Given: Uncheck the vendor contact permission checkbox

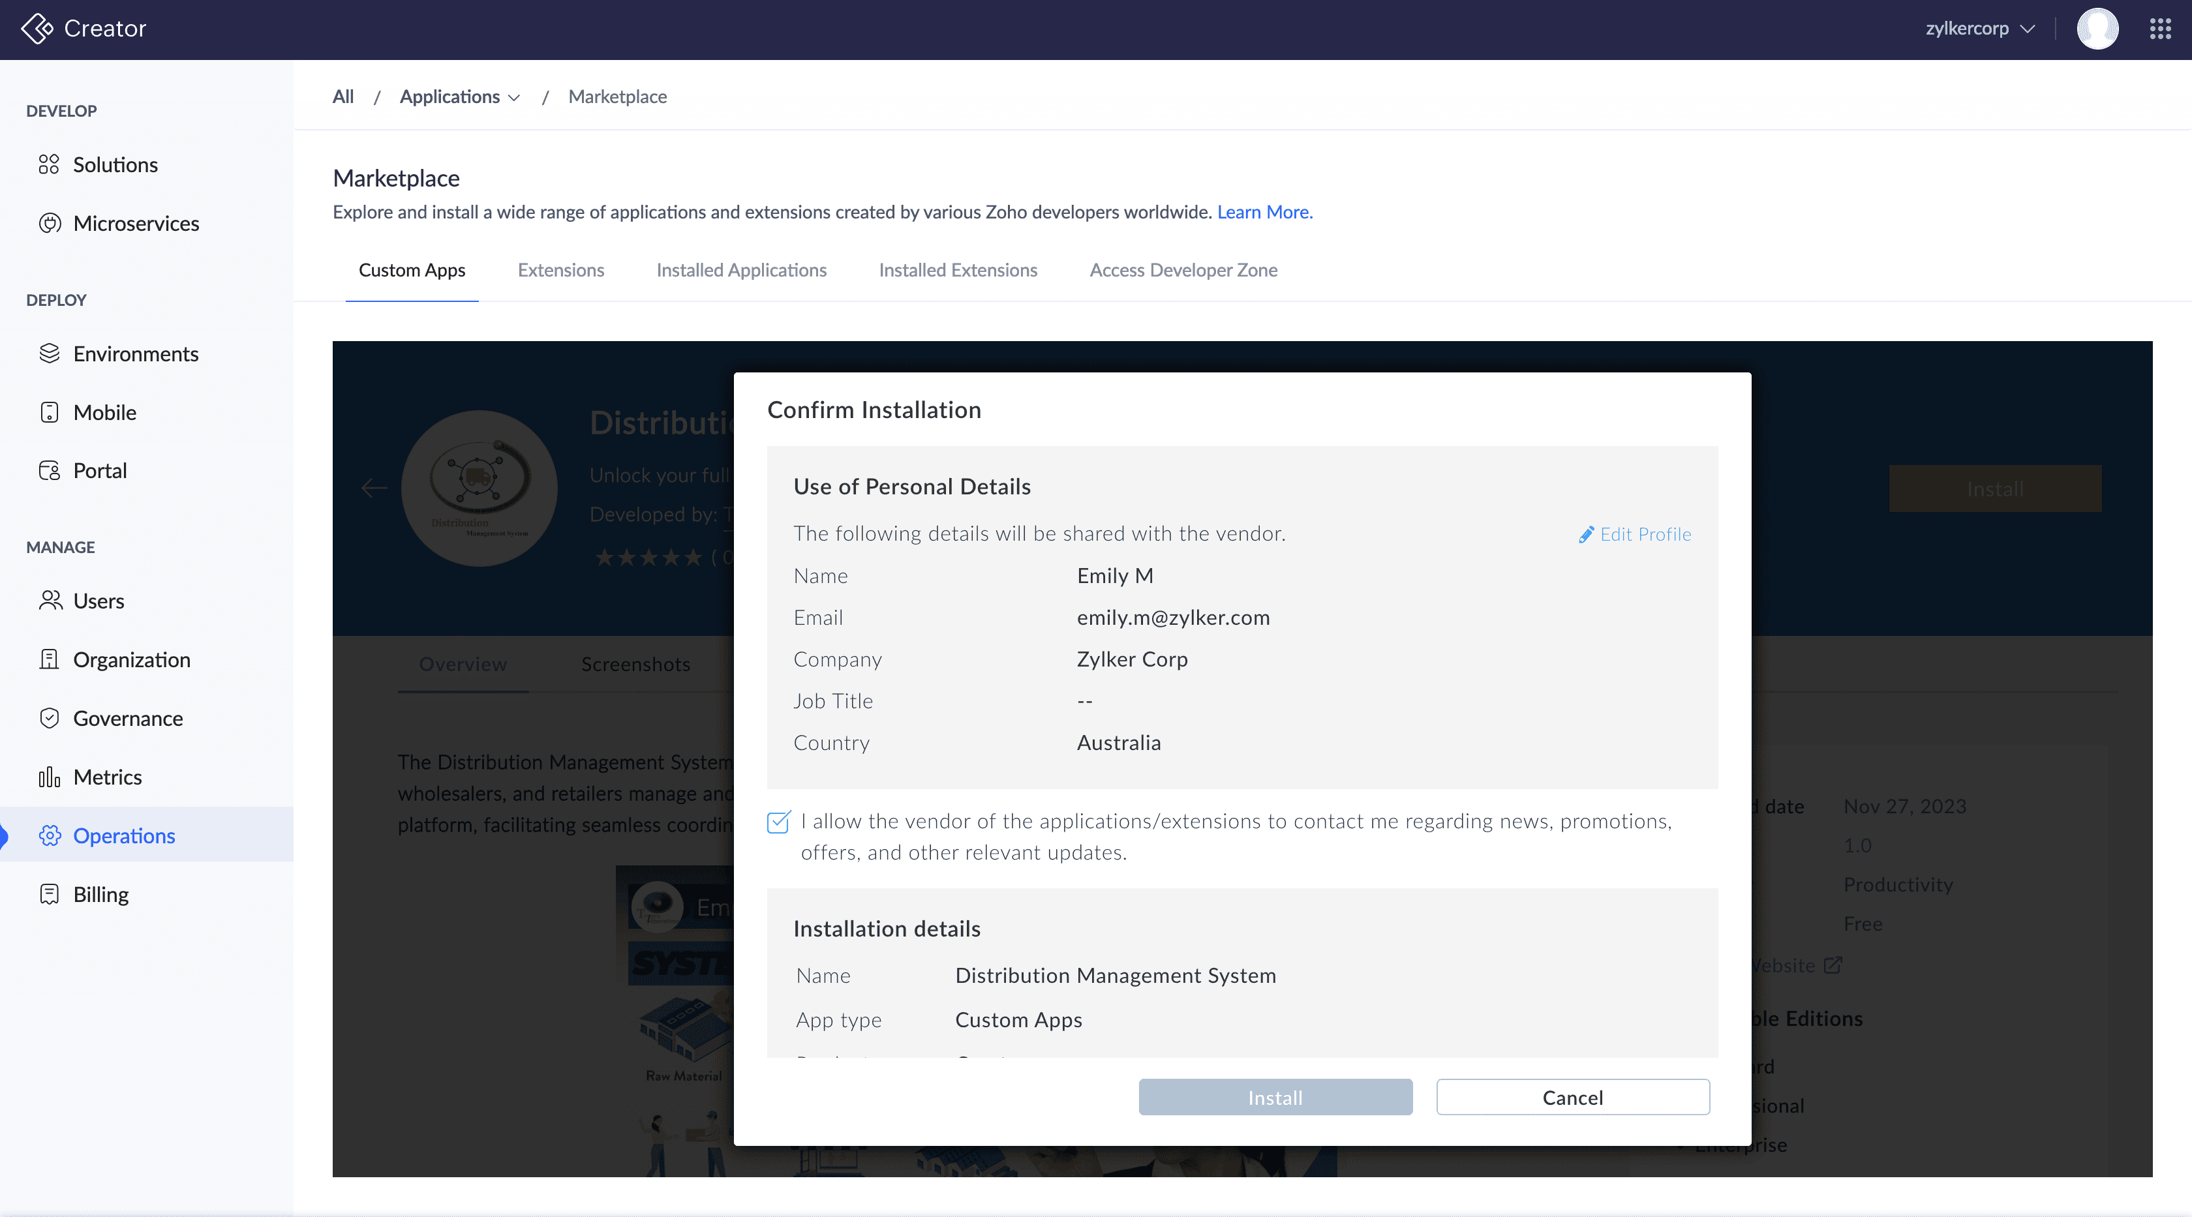Looking at the screenshot, I should tap(778, 822).
